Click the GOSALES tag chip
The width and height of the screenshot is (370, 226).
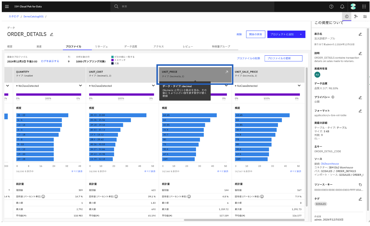tap(321, 204)
